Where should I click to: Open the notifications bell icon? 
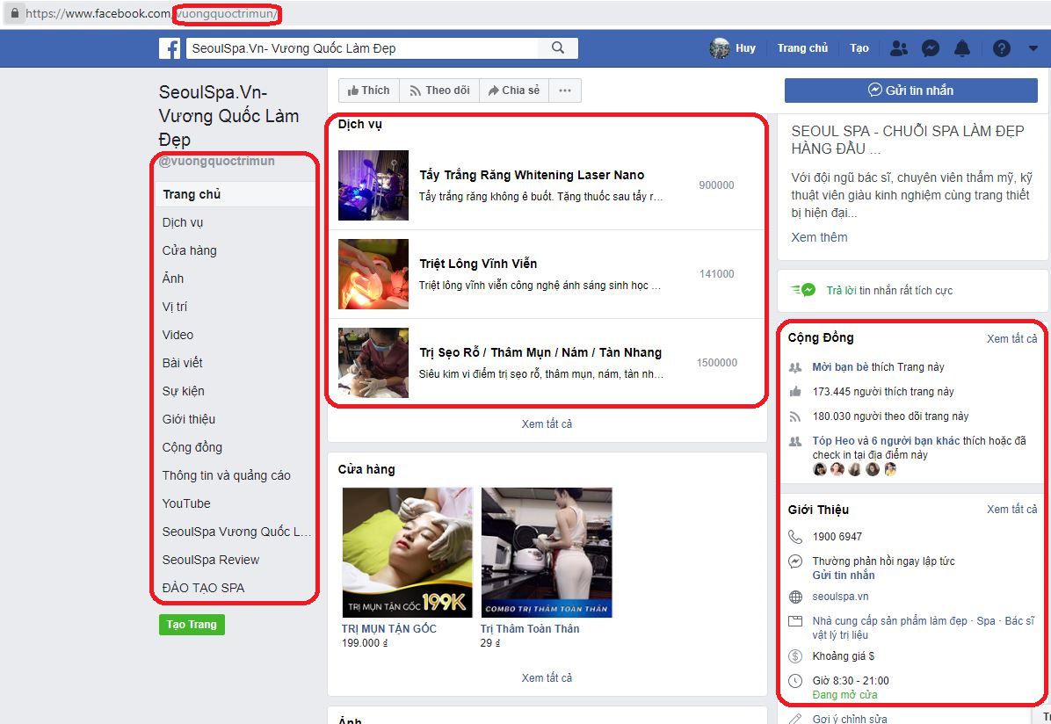(x=962, y=48)
